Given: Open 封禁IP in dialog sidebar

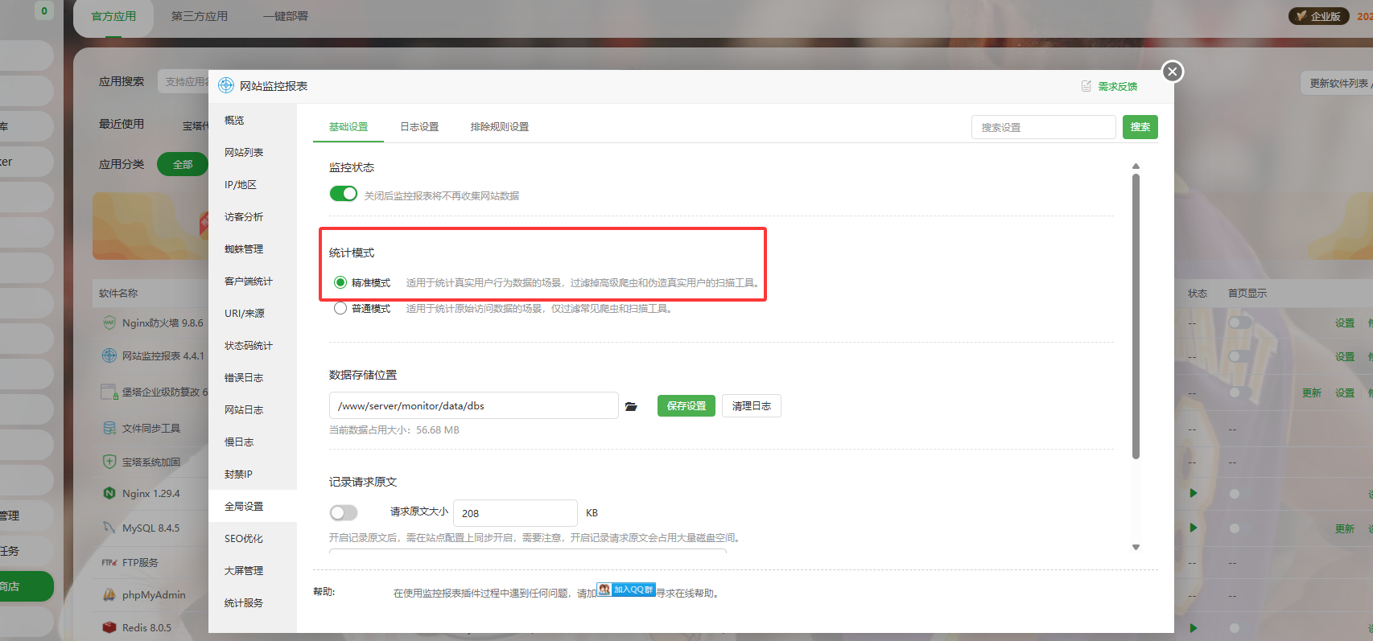Looking at the screenshot, I should coord(253,474).
